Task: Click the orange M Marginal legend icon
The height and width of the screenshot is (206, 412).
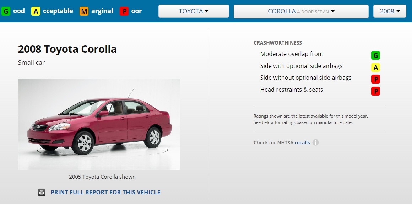Action: point(84,11)
